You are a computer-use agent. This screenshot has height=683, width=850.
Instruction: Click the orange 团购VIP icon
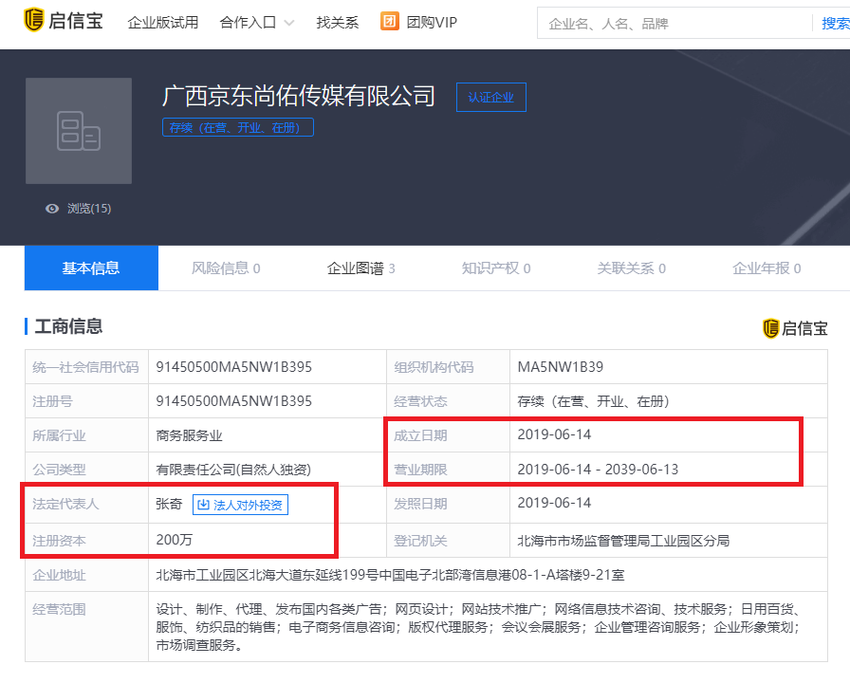tap(389, 22)
